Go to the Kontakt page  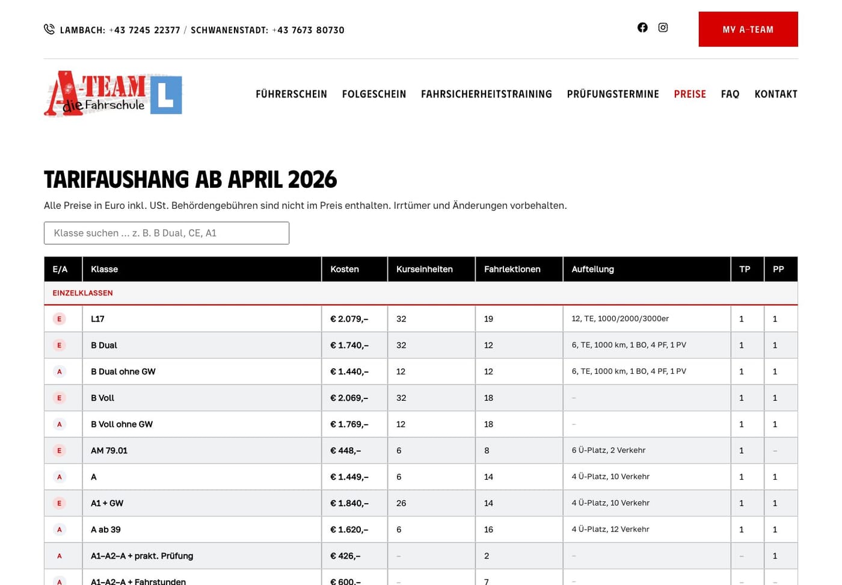pos(776,94)
